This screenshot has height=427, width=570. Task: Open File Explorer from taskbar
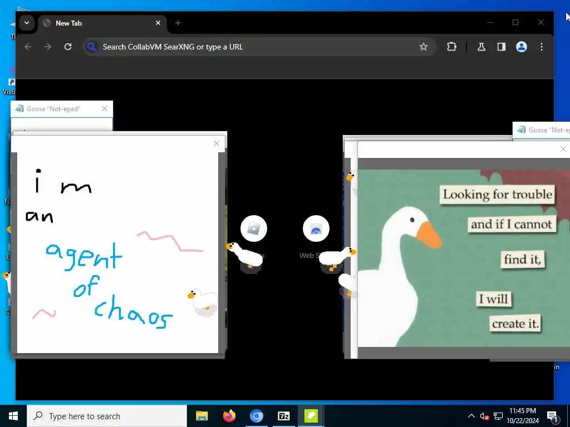point(202,416)
